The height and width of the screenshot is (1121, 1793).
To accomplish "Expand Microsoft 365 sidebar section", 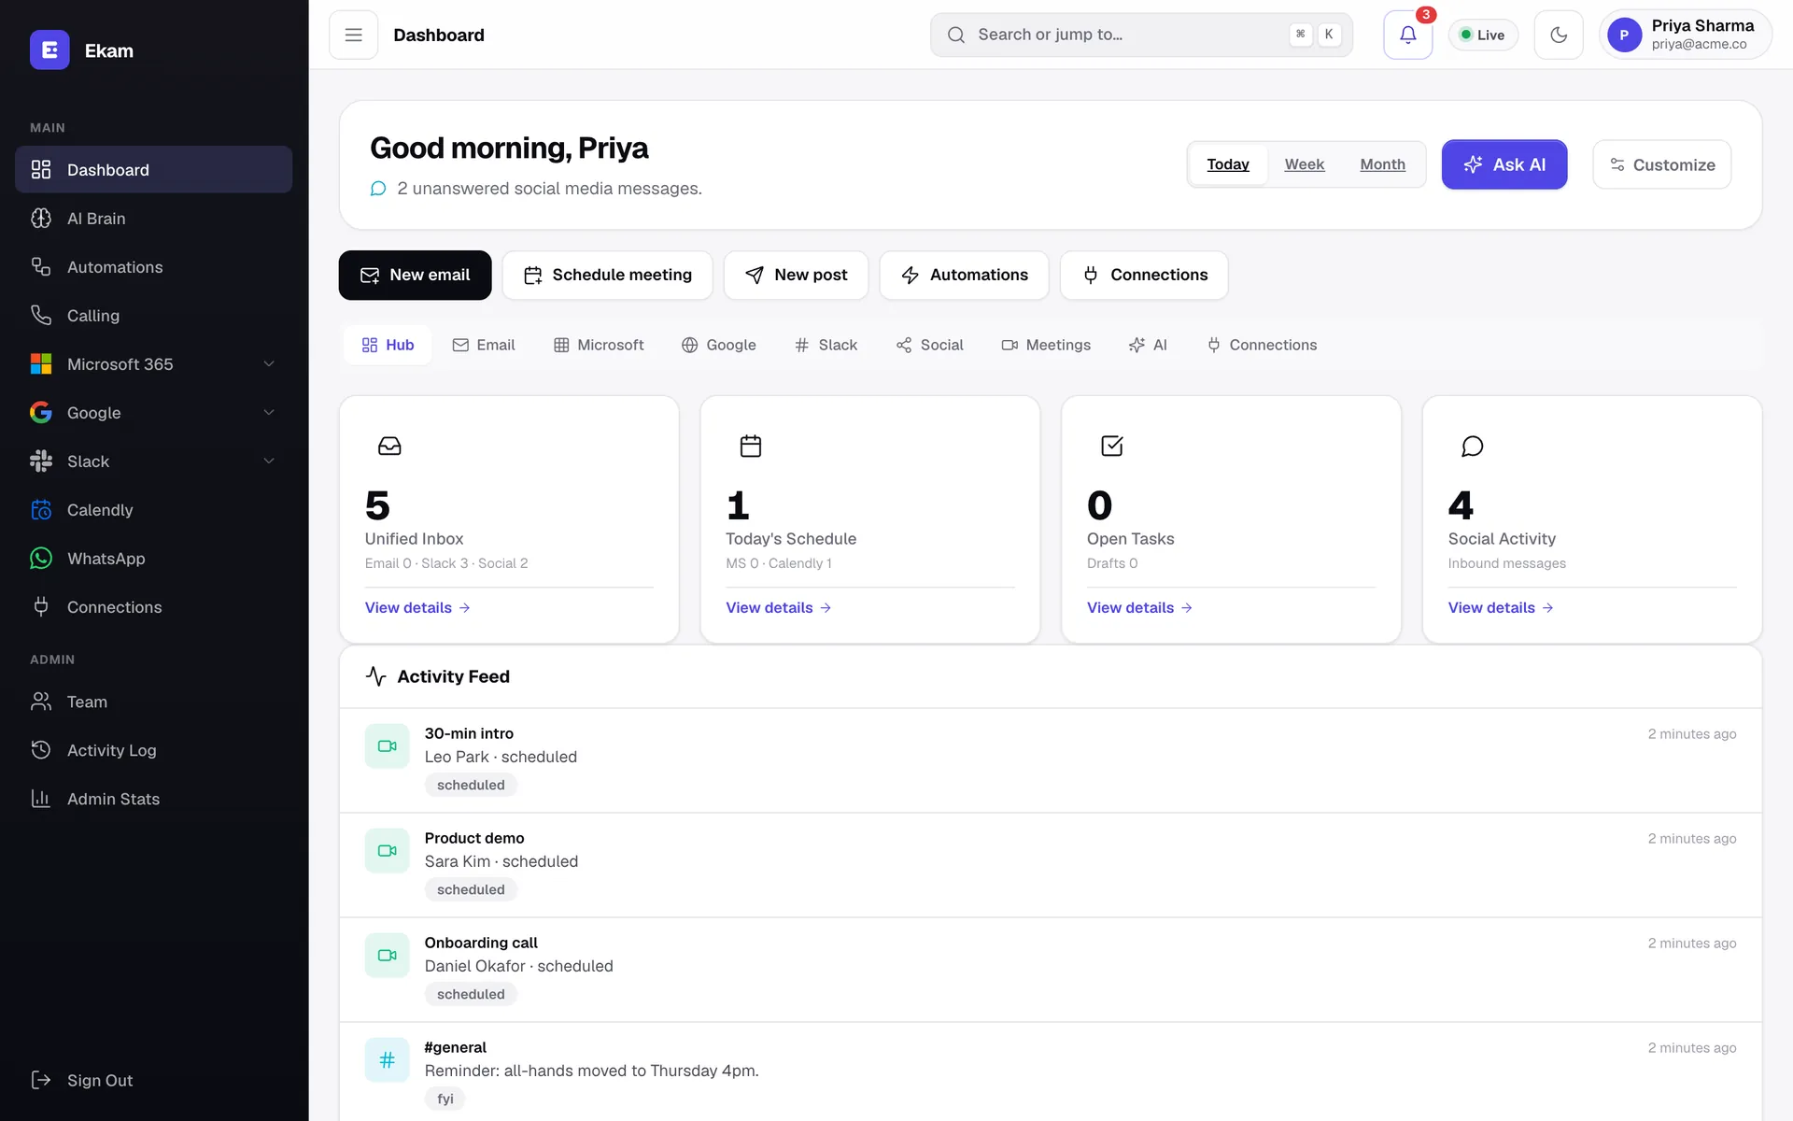I will tap(153, 363).
